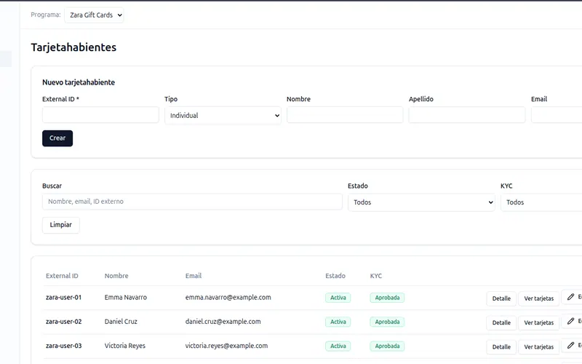Click the External ID input in Nuevo tarjetahabiente

pos(100,115)
